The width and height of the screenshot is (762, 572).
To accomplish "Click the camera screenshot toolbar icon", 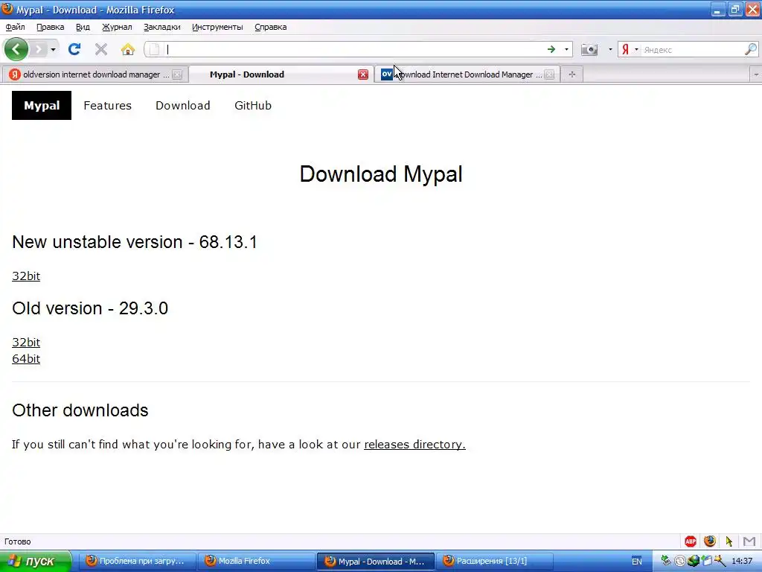I will [589, 50].
